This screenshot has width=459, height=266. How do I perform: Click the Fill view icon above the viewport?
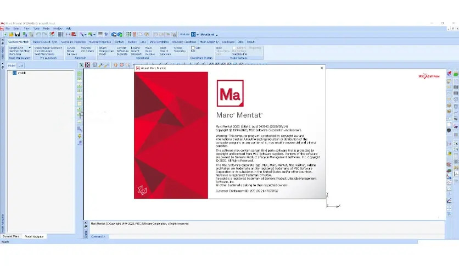coord(87,65)
